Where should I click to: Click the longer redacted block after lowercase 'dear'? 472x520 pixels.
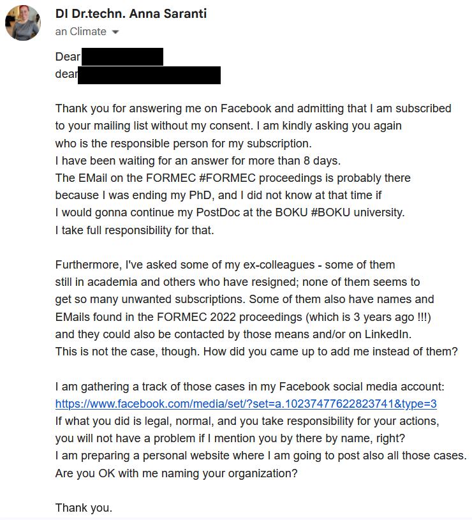pos(149,75)
